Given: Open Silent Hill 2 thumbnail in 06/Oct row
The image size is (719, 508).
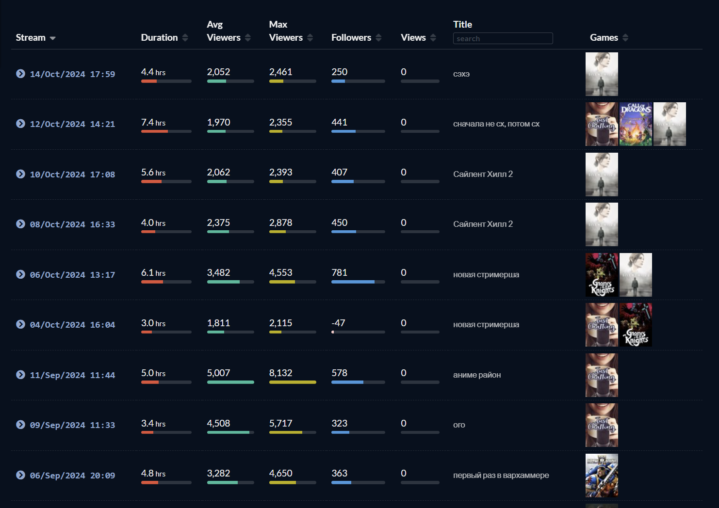Looking at the screenshot, I should pyautogui.click(x=636, y=275).
